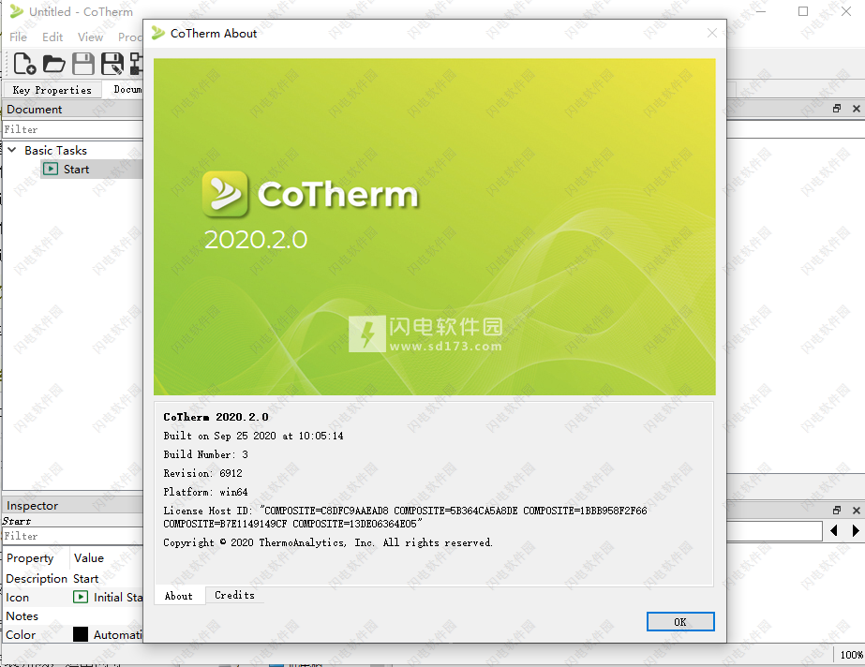Switch to the Credits tab

tap(234, 596)
